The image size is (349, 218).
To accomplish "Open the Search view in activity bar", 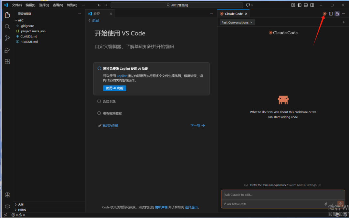I will [x=7, y=27].
